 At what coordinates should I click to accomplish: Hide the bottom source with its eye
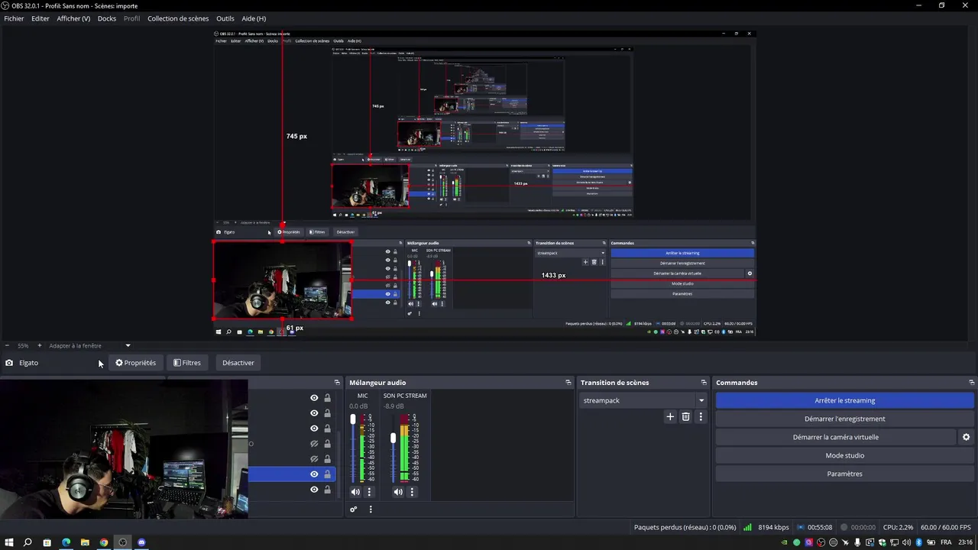314,490
